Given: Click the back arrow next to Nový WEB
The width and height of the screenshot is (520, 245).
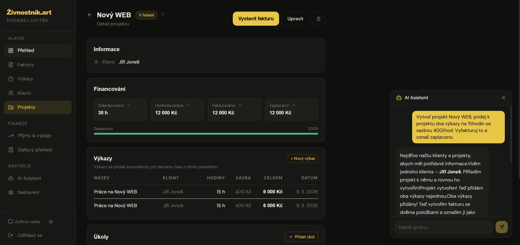Looking at the screenshot, I should tap(90, 15).
